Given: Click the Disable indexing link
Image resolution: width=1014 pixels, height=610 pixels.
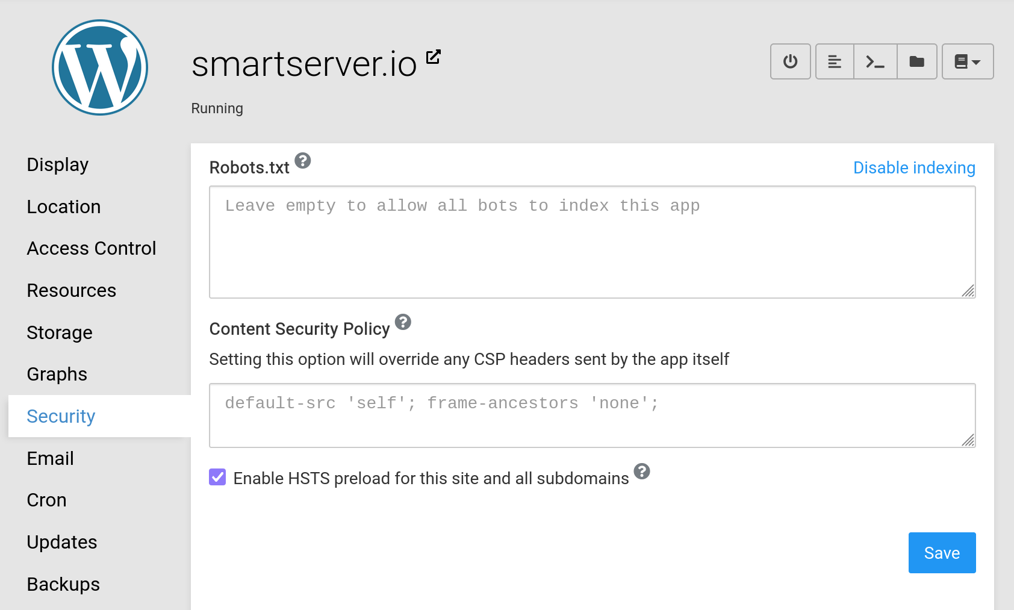Looking at the screenshot, I should point(913,167).
